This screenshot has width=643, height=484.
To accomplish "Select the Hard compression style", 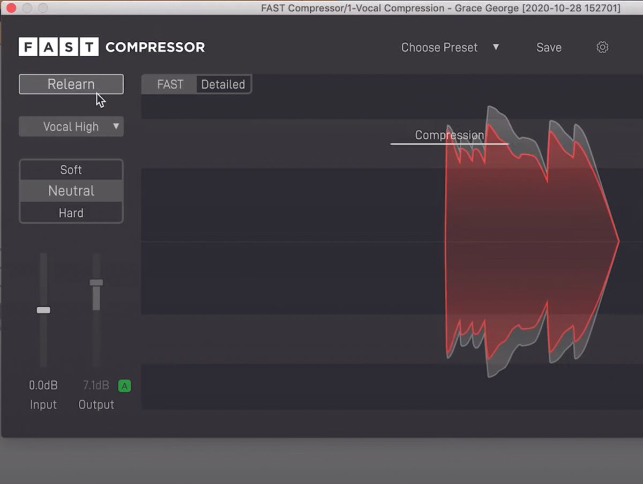I will pos(71,213).
